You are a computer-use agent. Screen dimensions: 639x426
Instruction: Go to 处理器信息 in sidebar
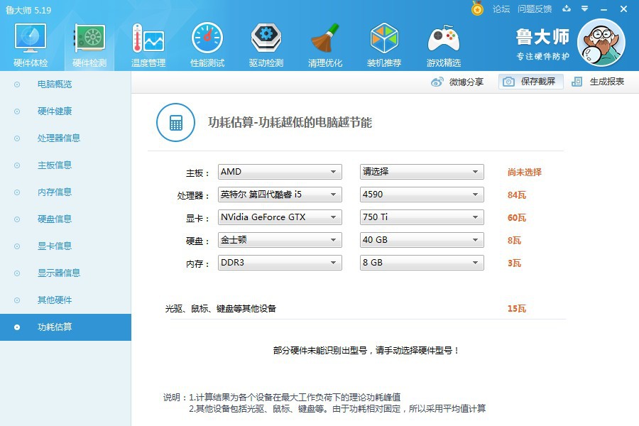(x=65, y=138)
